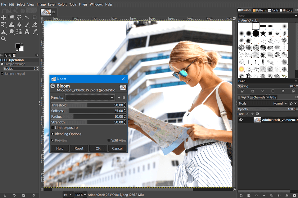298x198 pixels.
Task: Swap foreground and background colors
Action: pos(23,44)
